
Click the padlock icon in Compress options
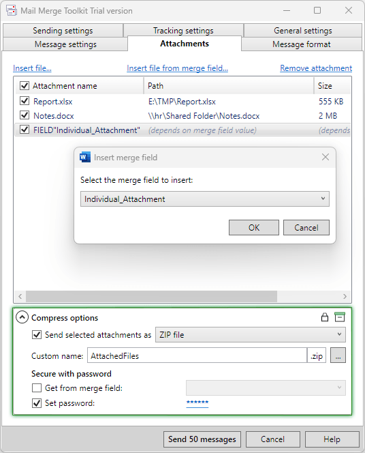[325, 317]
